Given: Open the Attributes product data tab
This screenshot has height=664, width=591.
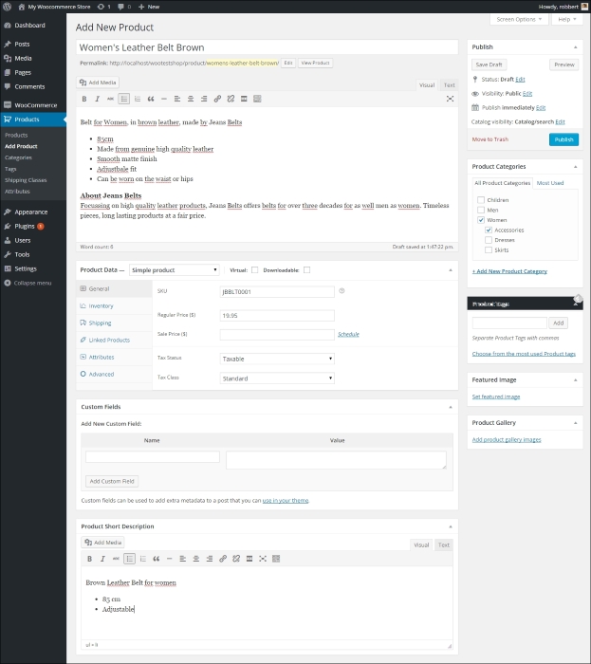Looking at the screenshot, I should click(x=114, y=357).
